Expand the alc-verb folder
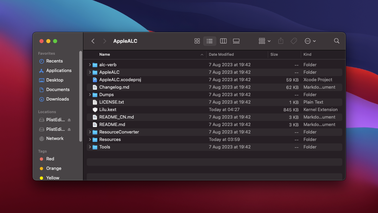The width and height of the screenshot is (378, 213). [x=90, y=65]
